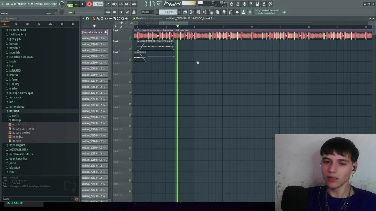This screenshot has height=211, width=376.
Task: Select the Slice tool in Playlist toolbar
Action: (x=115, y=18)
